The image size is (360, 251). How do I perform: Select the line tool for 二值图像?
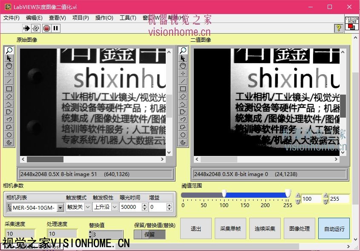click(183, 81)
